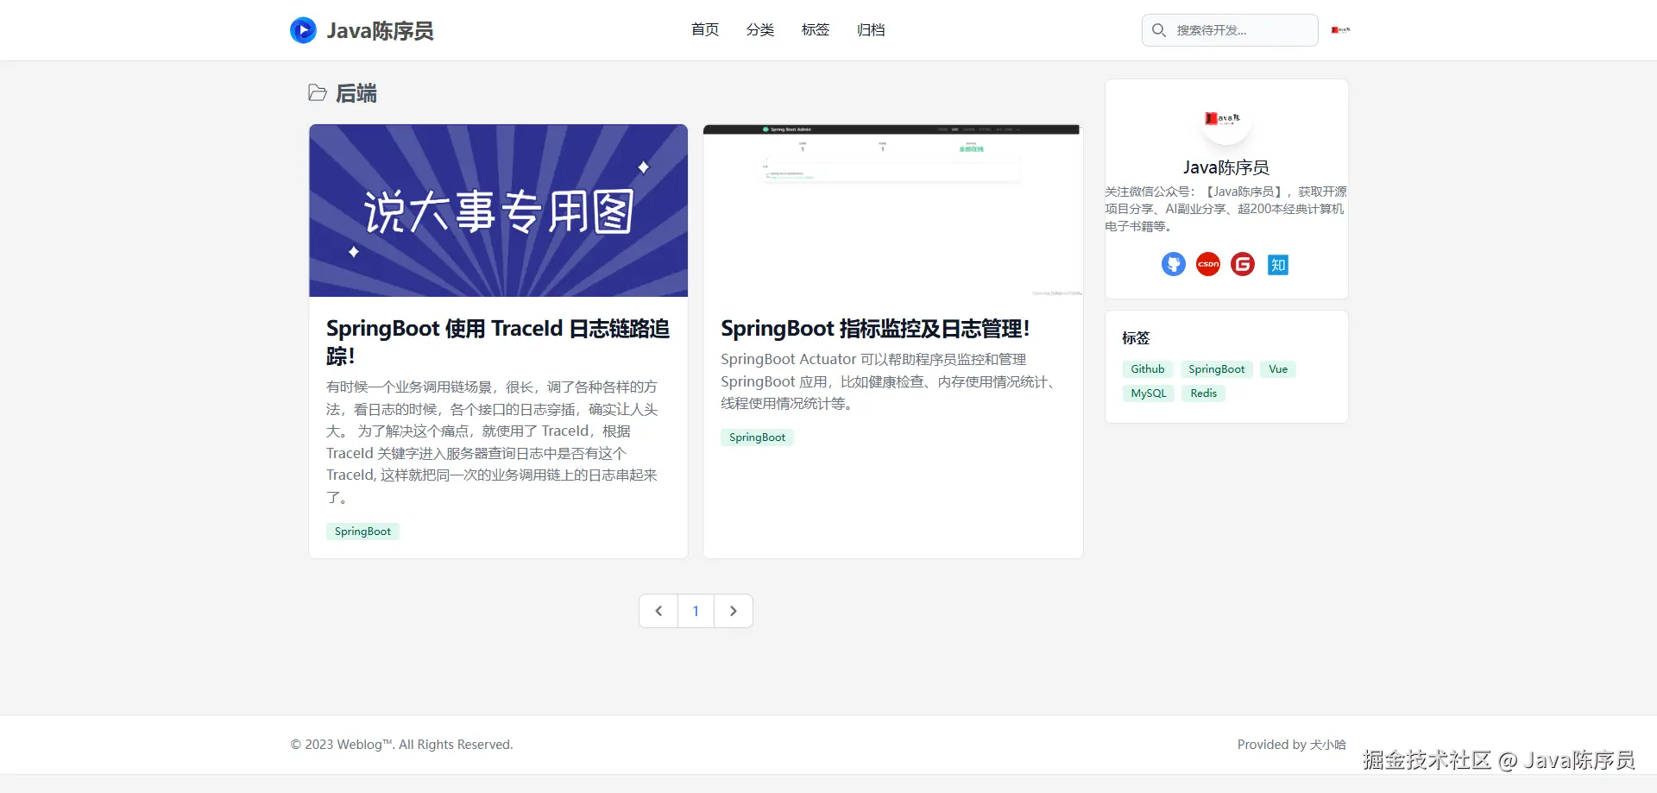Click the search magnifier icon

[x=1159, y=30]
